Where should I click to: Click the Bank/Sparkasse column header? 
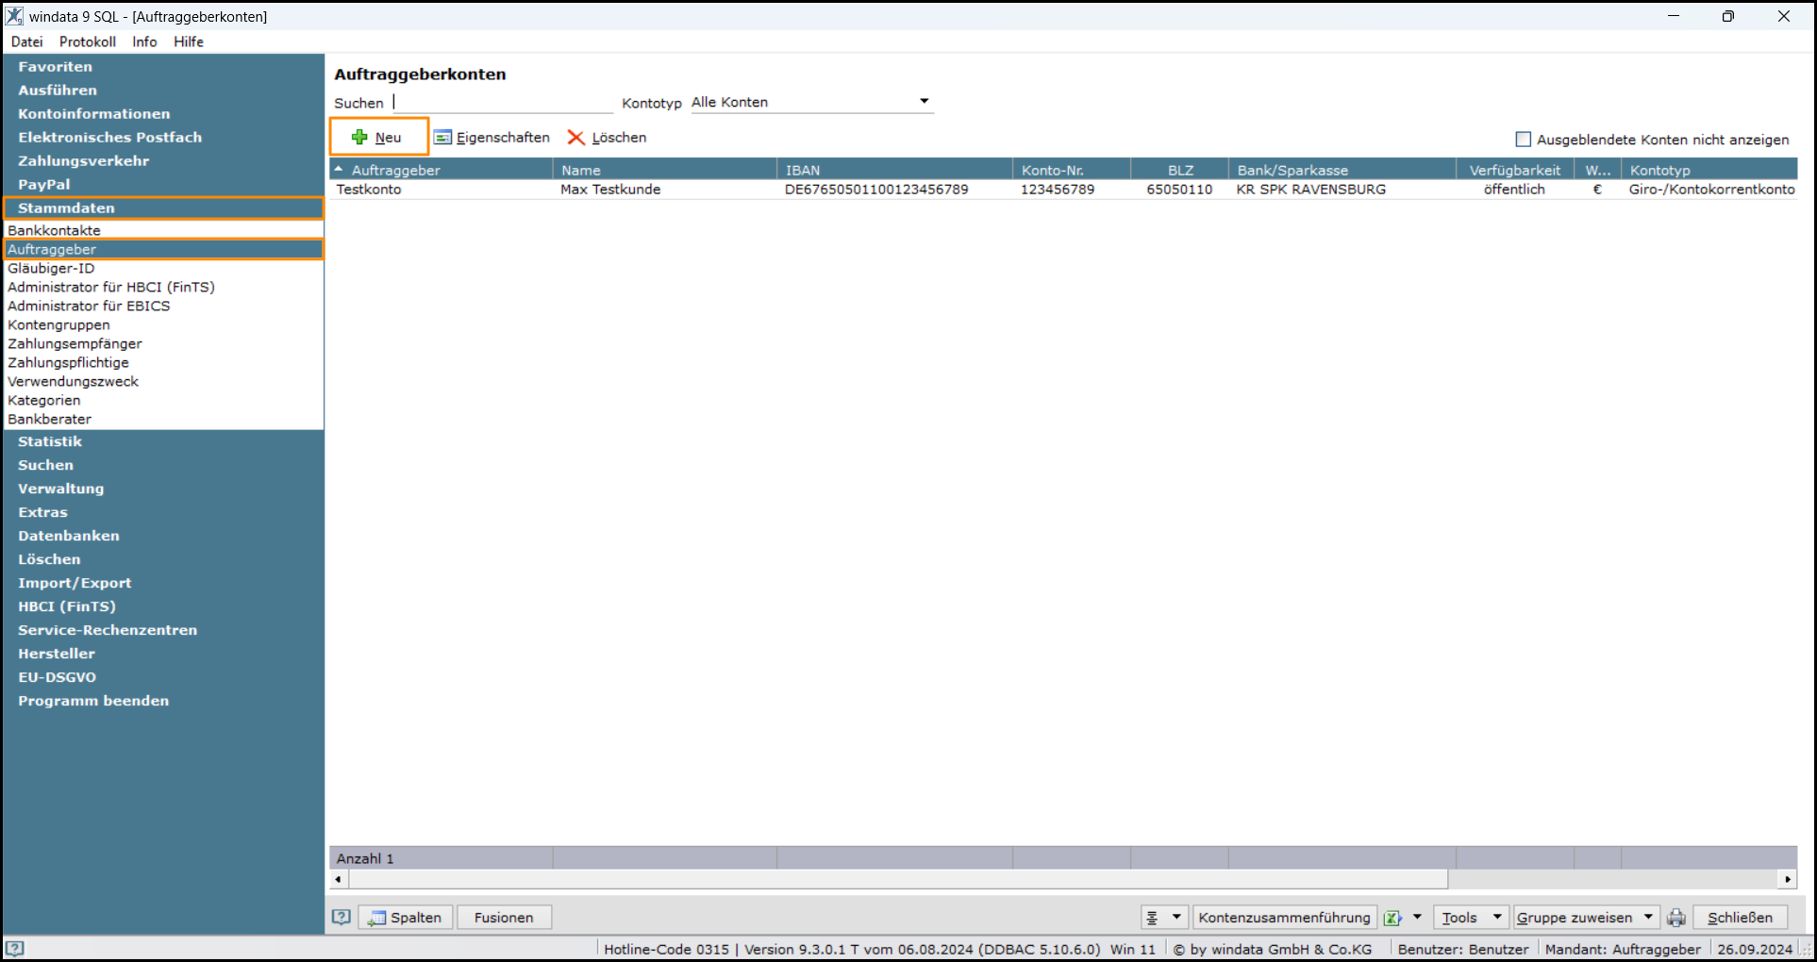click(x=1342, y=170)
